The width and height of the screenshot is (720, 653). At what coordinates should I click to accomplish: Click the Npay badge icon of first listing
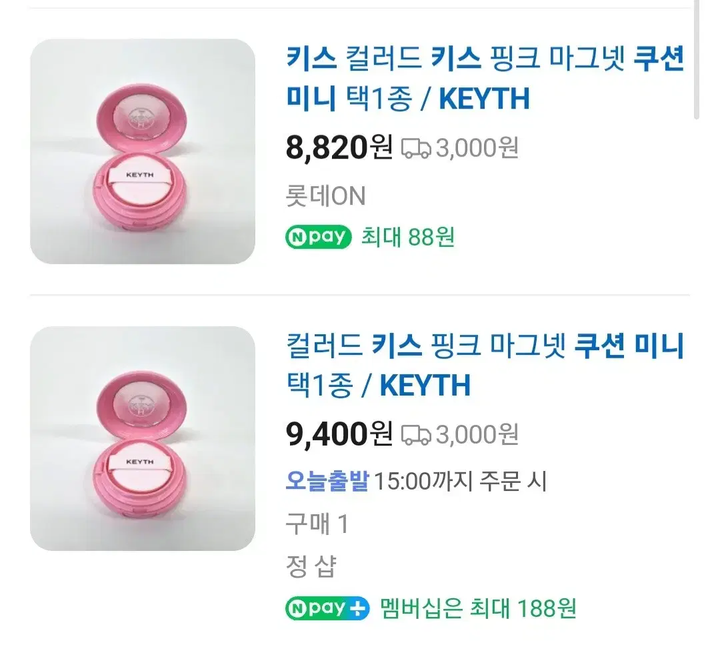[x=318, y=237]
